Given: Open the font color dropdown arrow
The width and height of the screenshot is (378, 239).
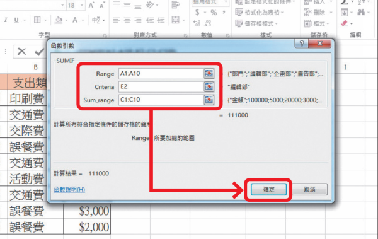Looking at the screenshot, I should point(83,20).
